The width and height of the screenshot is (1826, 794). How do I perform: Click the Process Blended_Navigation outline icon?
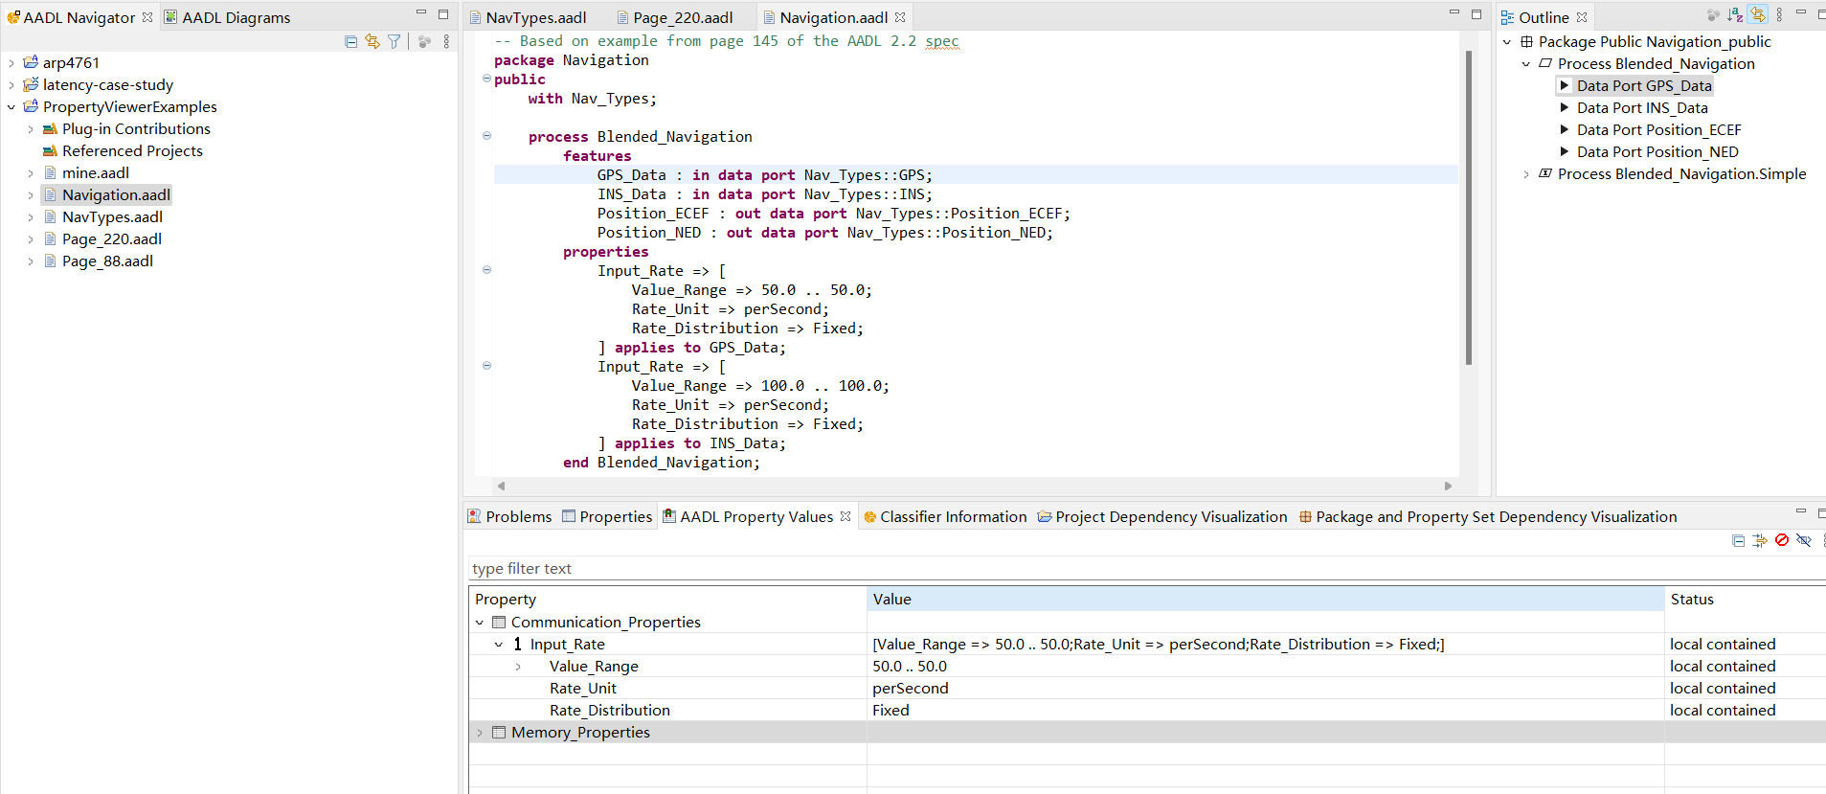(x=1545, y=63)
